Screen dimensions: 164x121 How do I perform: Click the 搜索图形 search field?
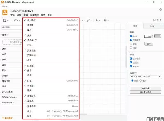coord(11,28)
